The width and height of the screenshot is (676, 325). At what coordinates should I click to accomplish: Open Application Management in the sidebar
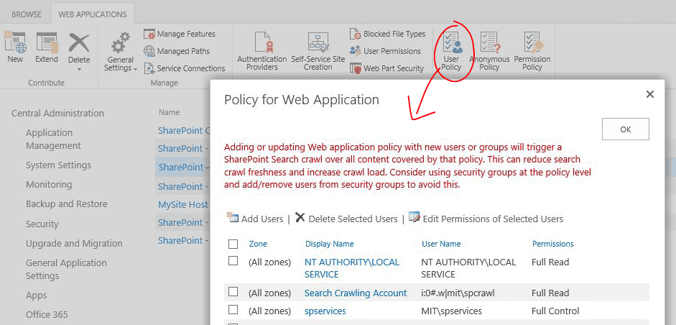tap(53, 139)
